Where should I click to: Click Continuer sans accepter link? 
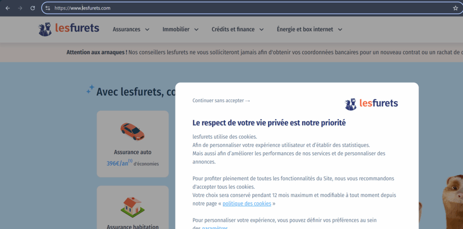(x=221, y=101)
